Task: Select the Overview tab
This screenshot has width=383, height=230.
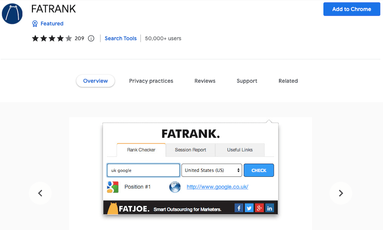Action: click(x=95, y=81)
